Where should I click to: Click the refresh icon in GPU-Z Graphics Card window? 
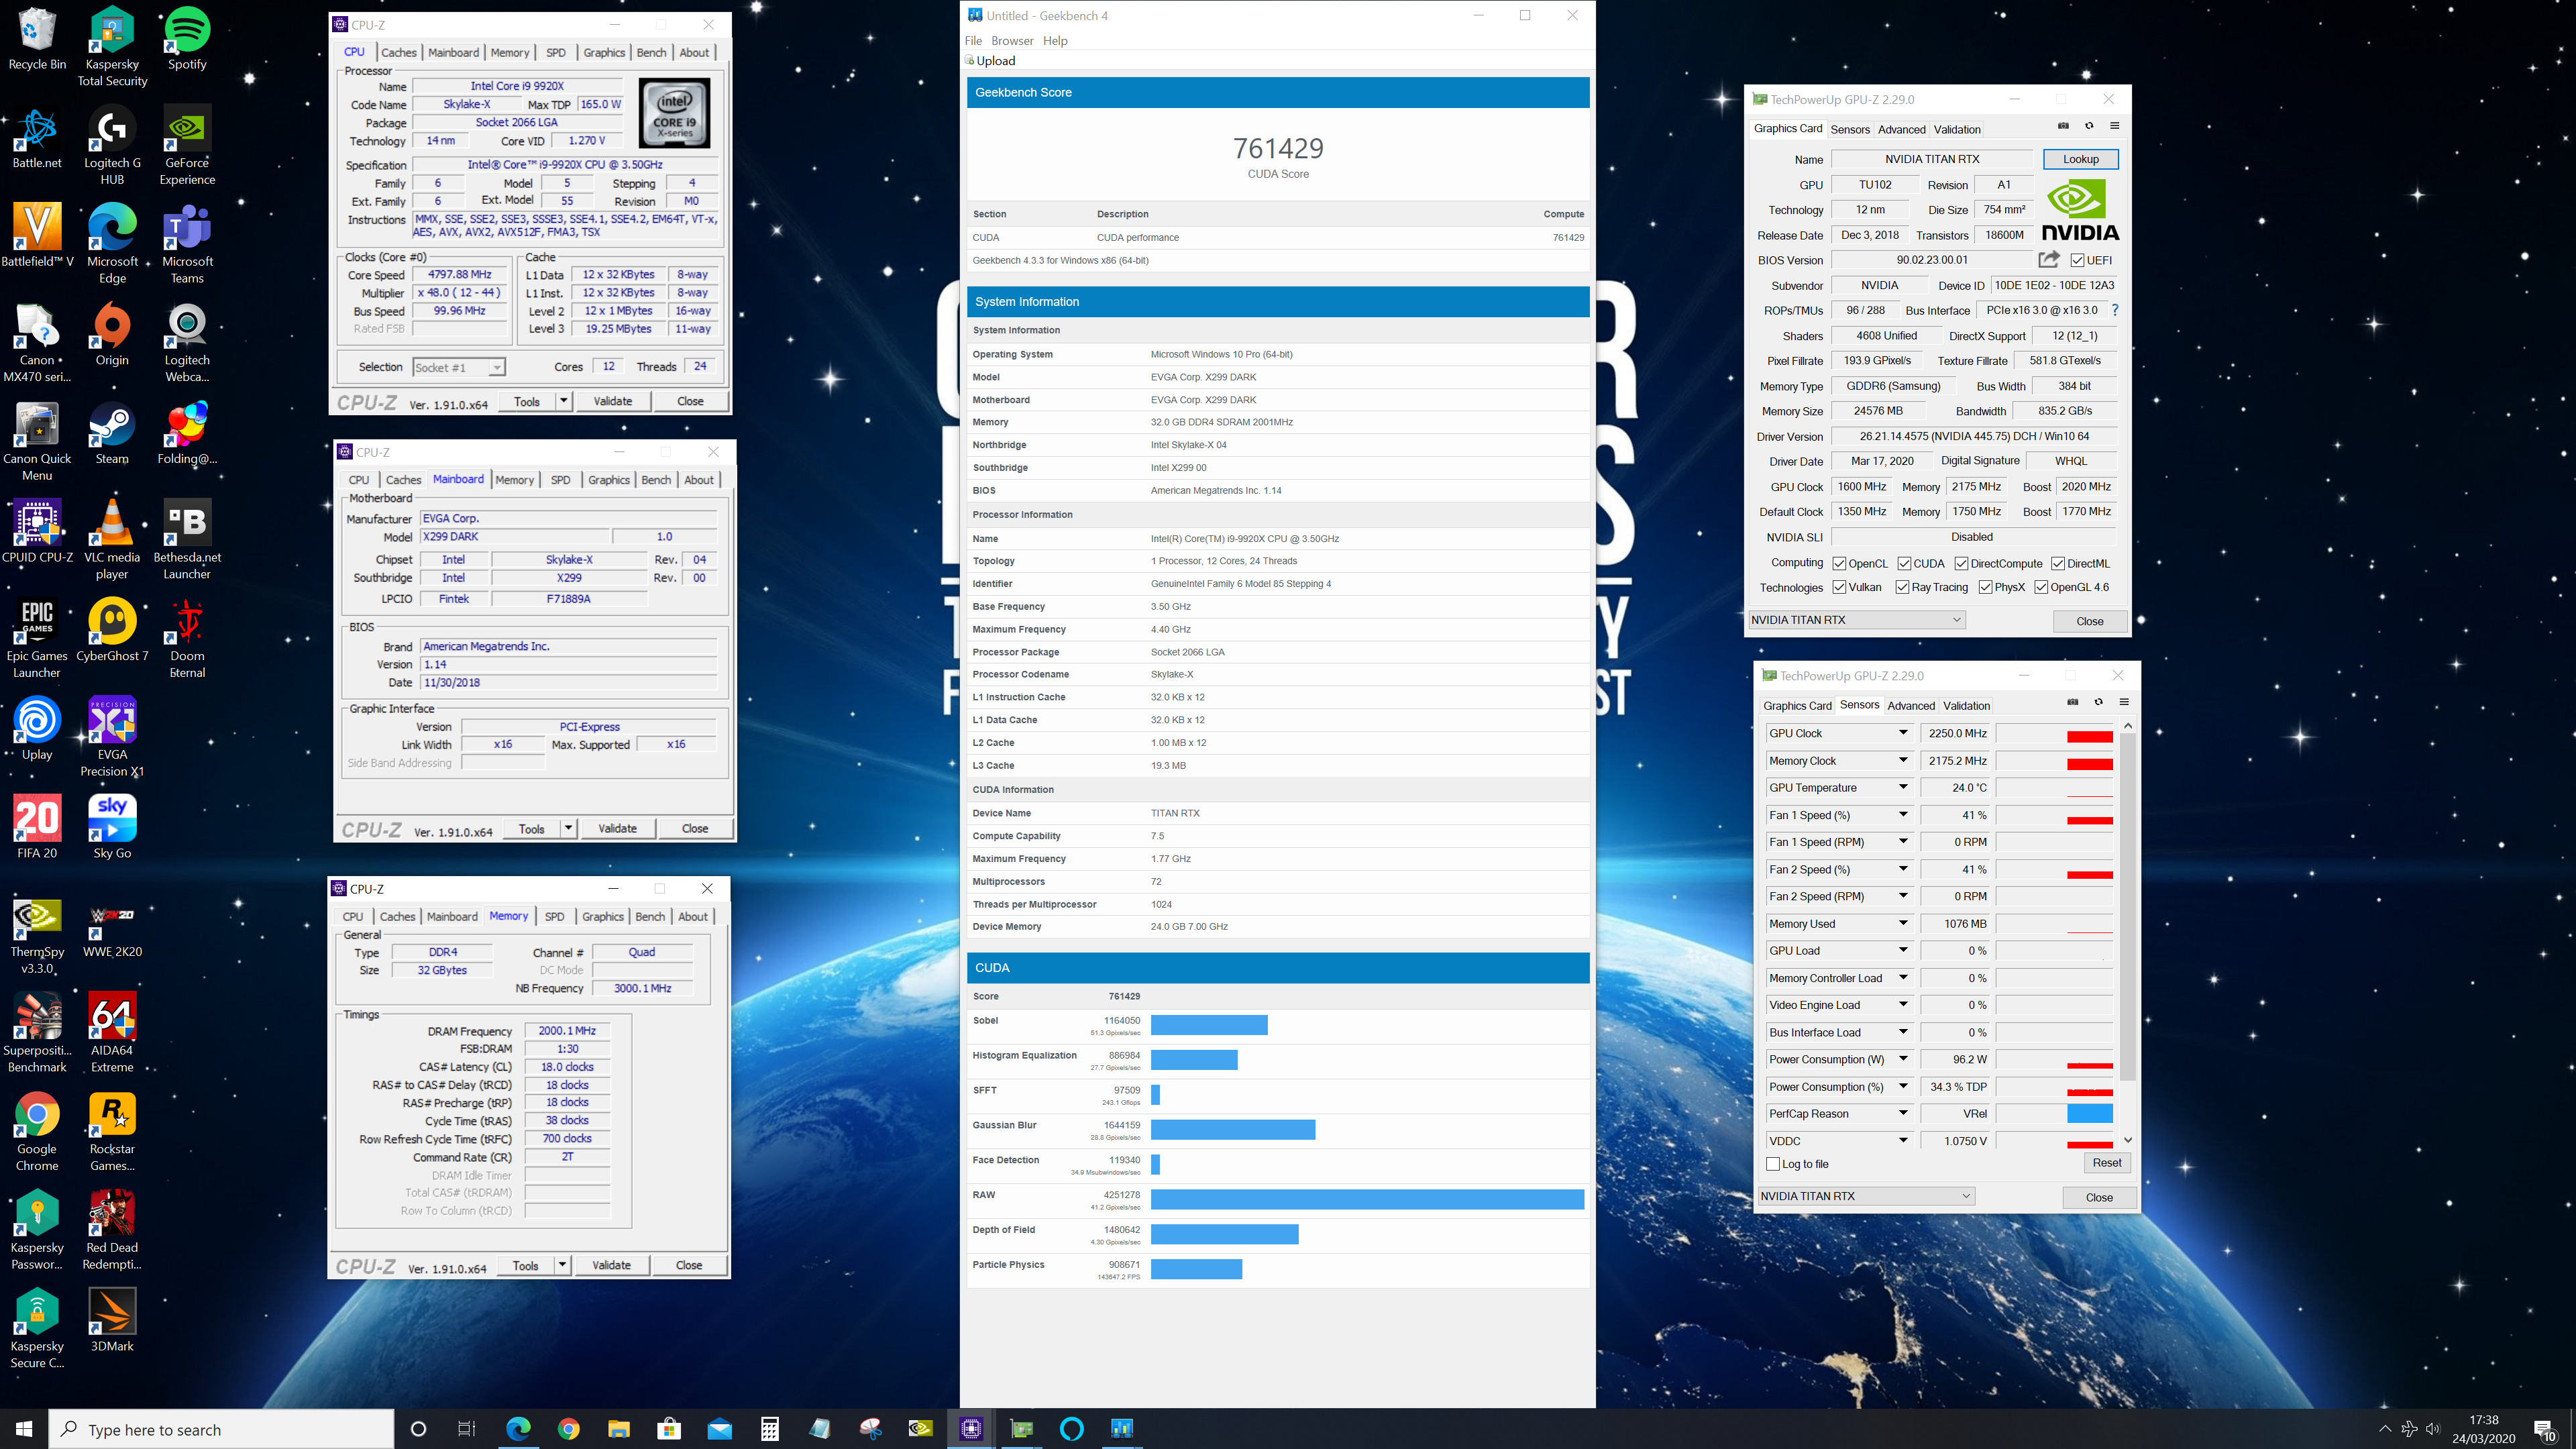[x=2089, y=126]
